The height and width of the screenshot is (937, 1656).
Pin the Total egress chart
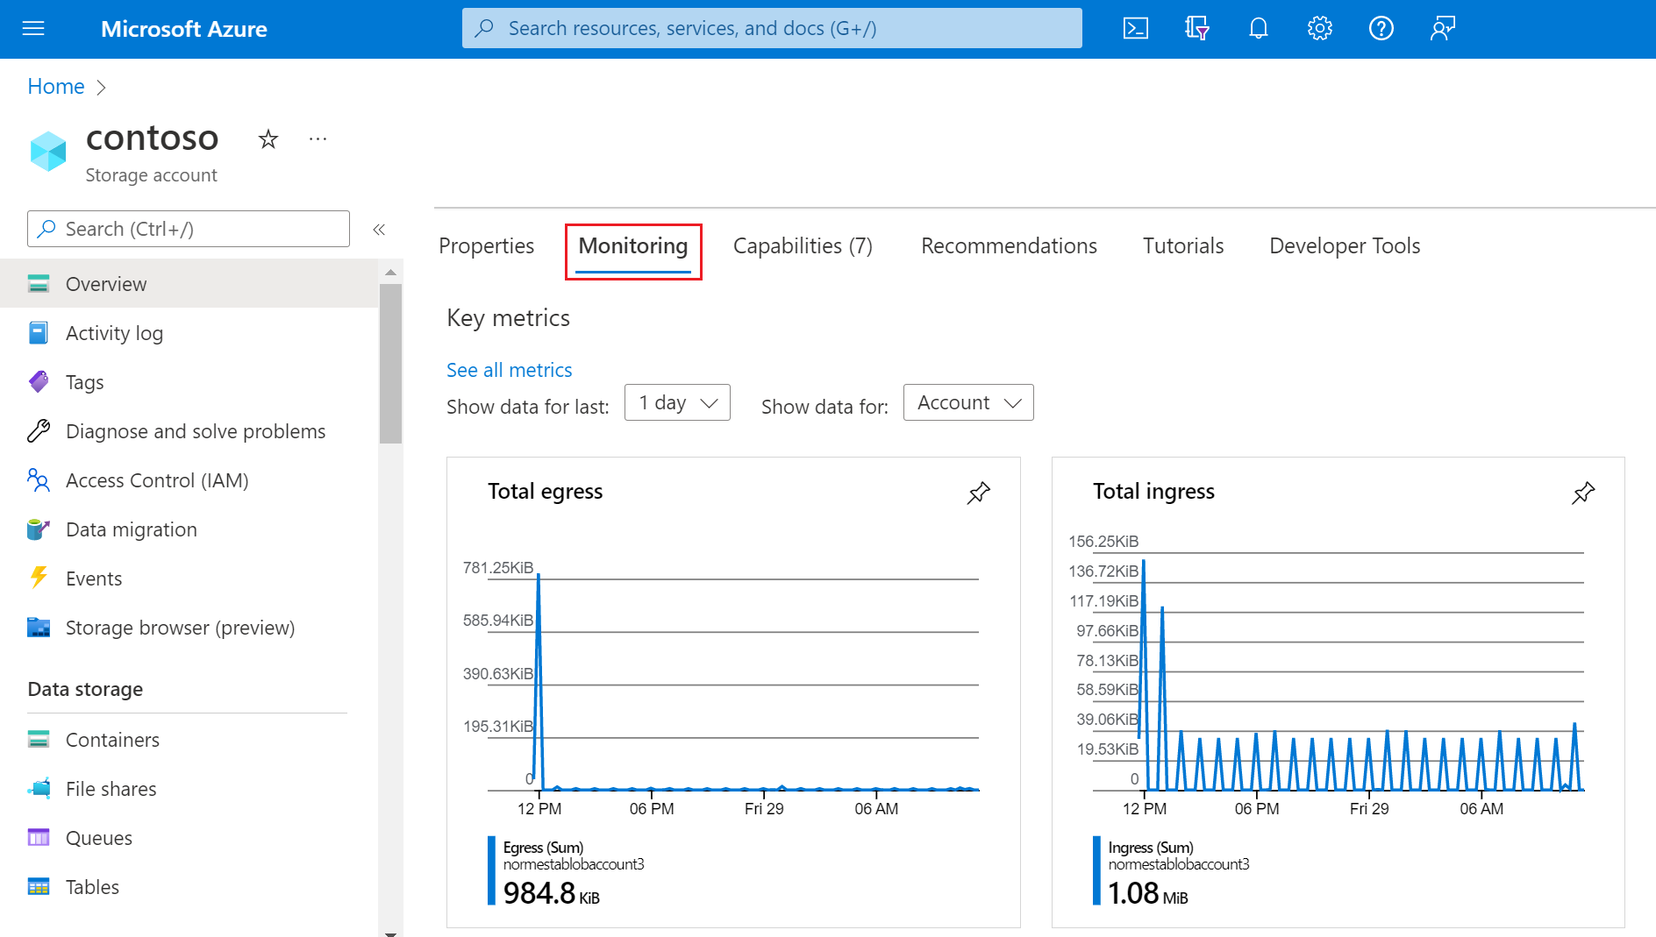(978, 493)
